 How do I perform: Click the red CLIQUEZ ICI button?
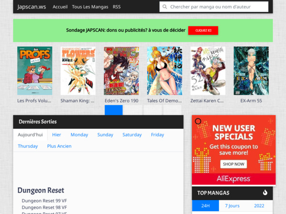pyautogui.click(x=203, y=30)
